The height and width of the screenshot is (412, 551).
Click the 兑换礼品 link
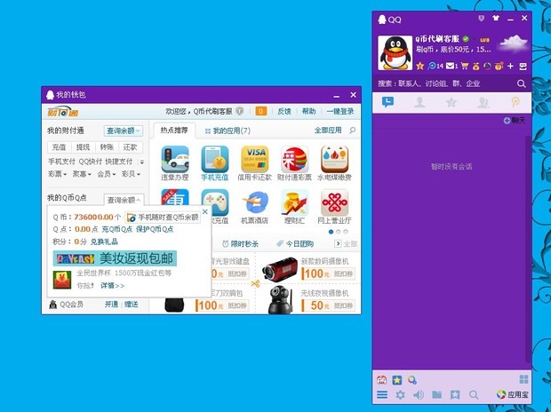coord(104,242)
